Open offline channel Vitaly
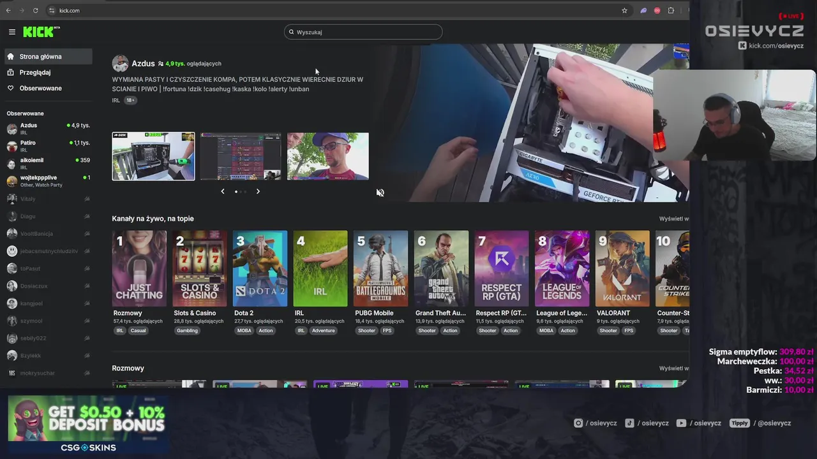 49,199
